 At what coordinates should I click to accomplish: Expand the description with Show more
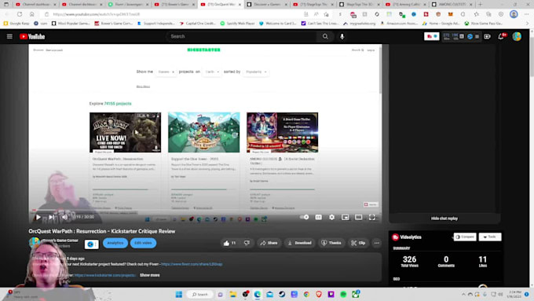(149, 275)
